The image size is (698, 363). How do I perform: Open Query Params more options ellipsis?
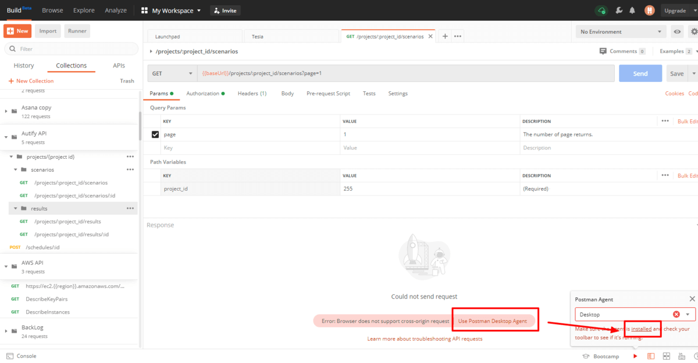tap(665, 121)
